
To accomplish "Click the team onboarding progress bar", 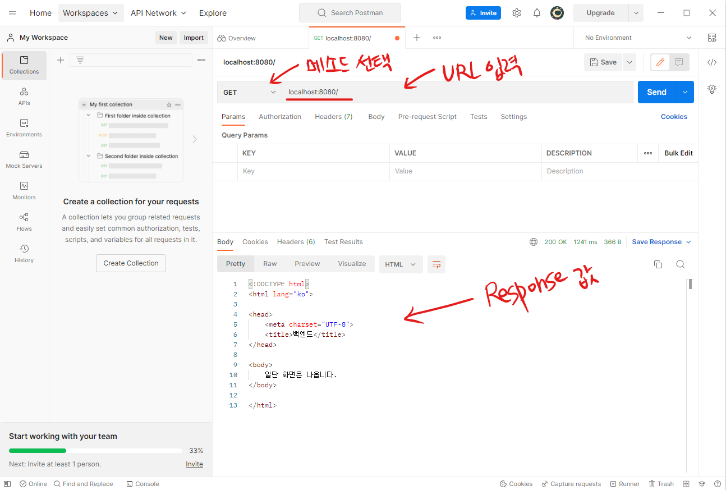I will (95, 450).
